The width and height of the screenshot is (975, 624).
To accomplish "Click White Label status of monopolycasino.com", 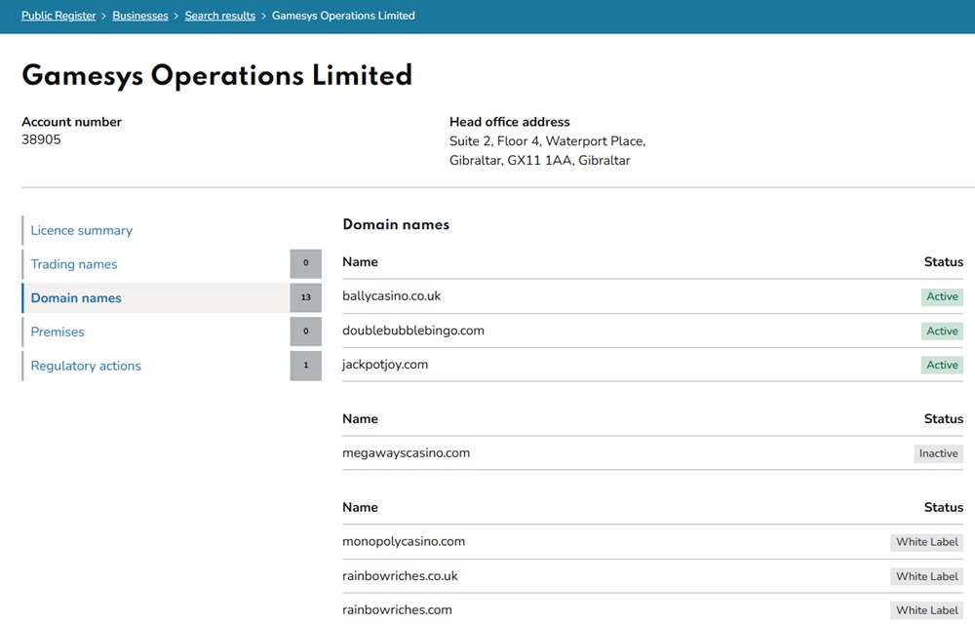I will tap(926, 542).
